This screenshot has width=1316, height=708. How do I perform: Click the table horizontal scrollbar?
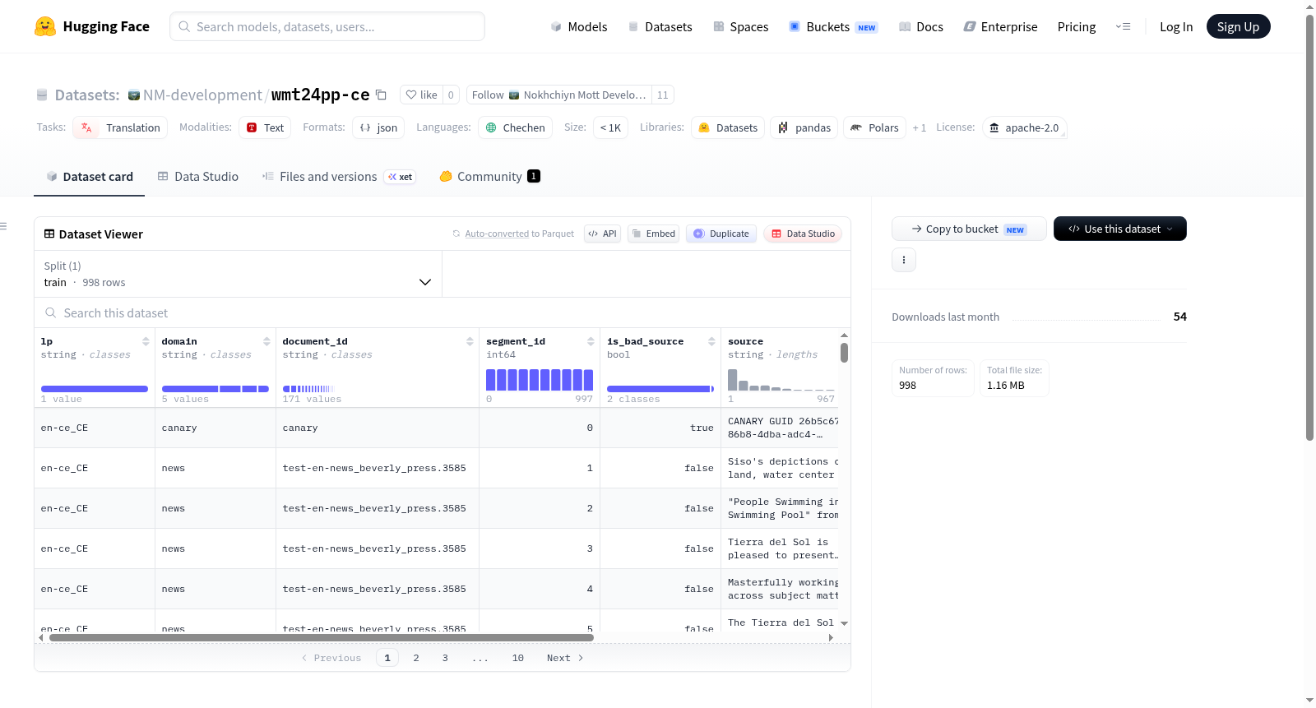pyautogui.click(x=322, y=637)
